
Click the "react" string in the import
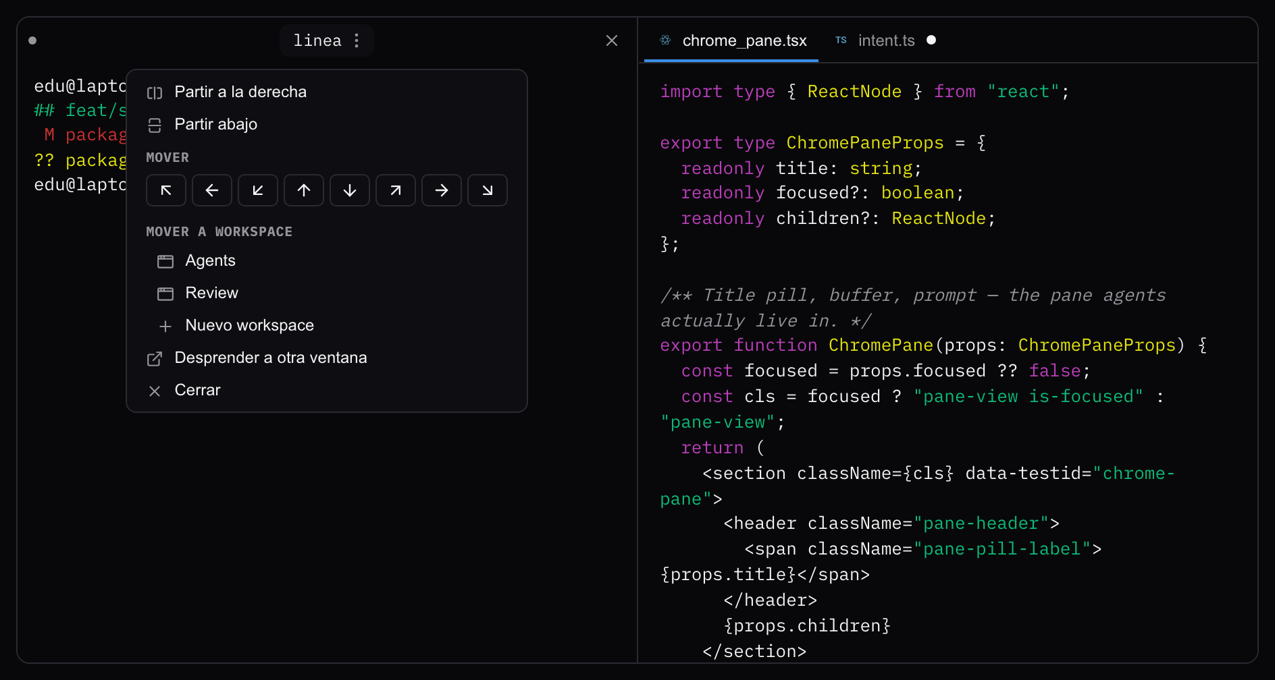[x=1024, y=92]
